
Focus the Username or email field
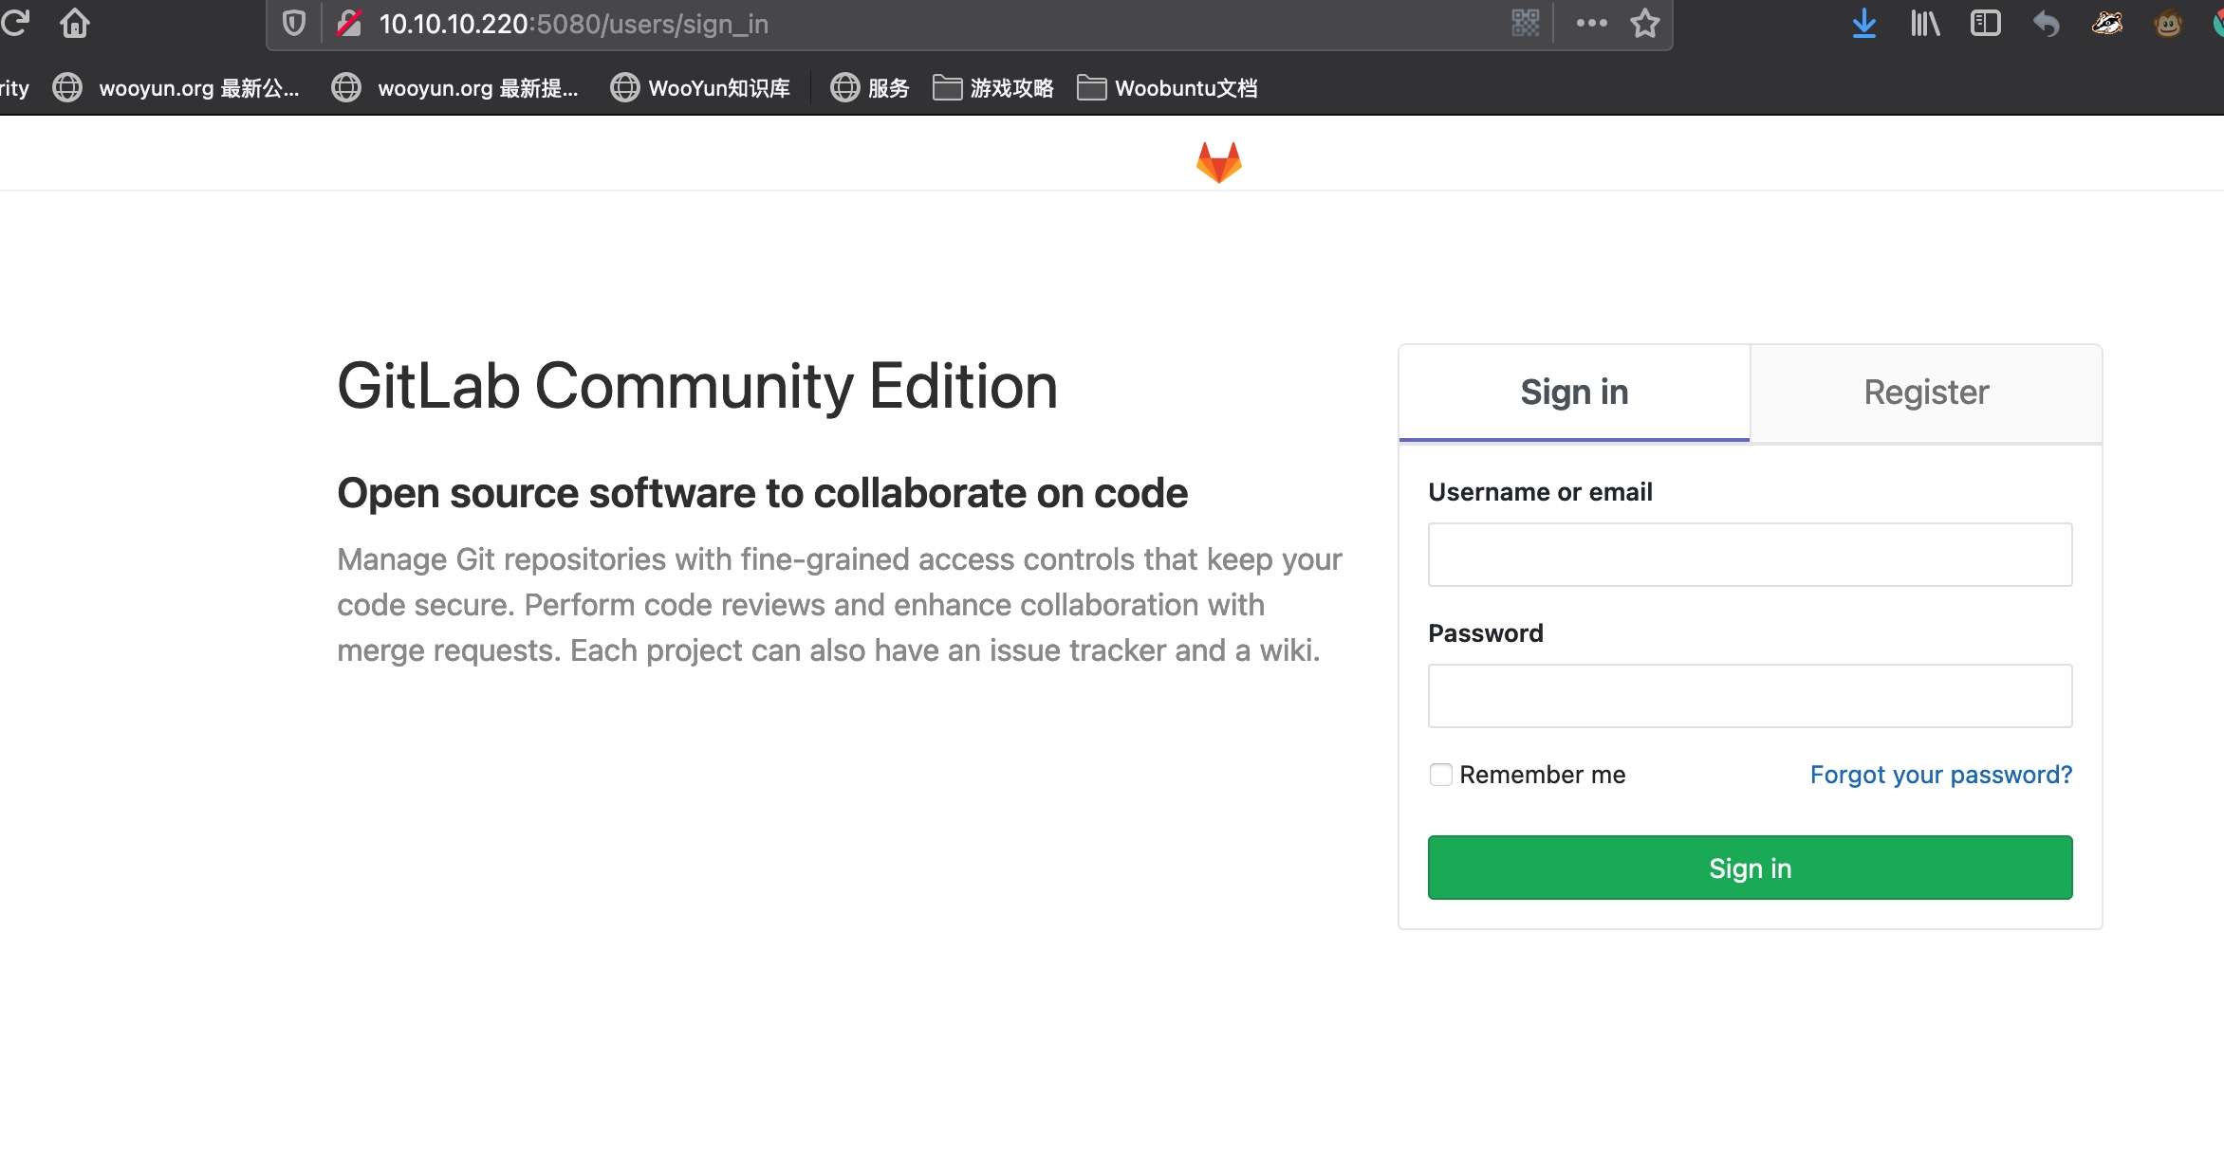coord(1749,555)
